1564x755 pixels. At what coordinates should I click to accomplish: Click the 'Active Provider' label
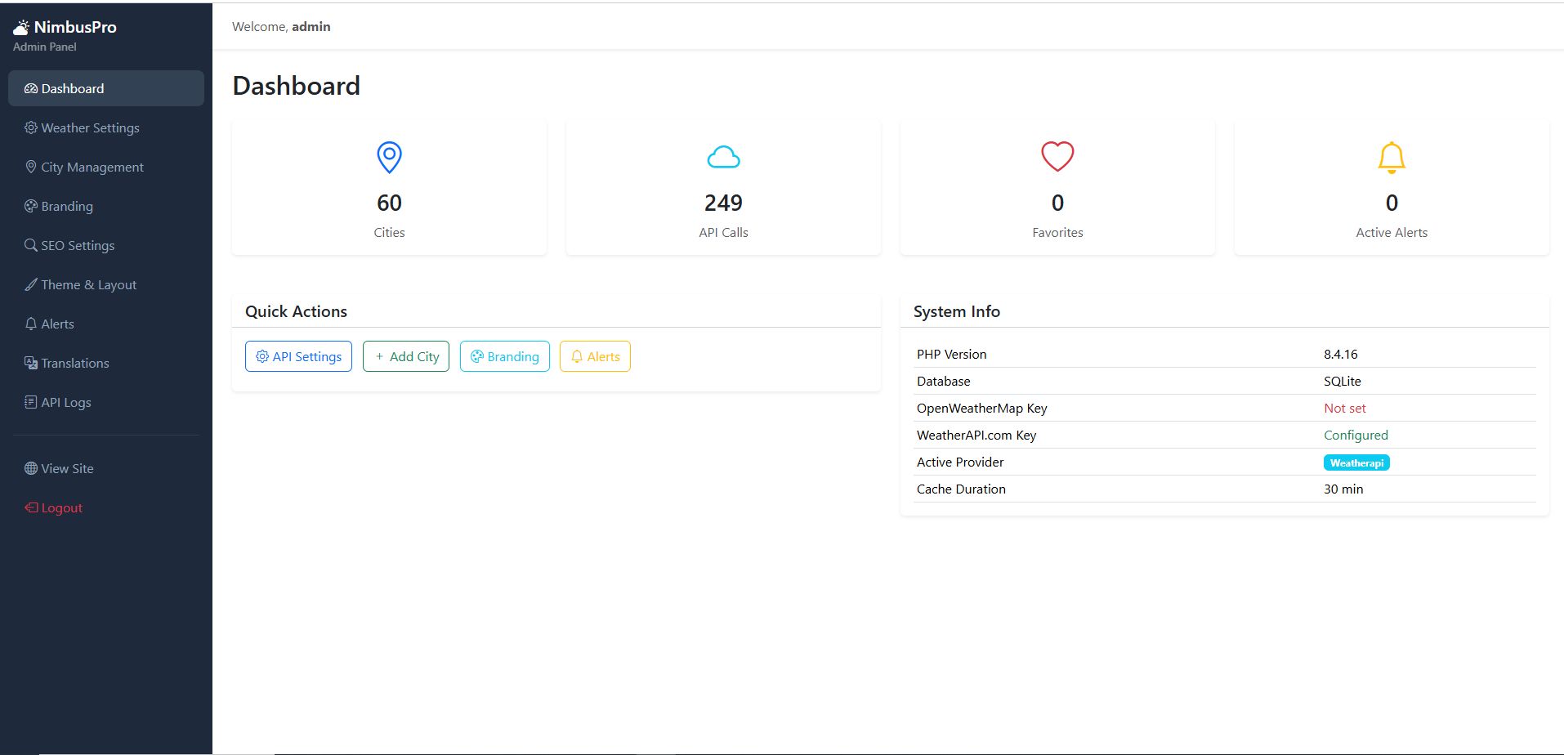(x=960, y=462)
